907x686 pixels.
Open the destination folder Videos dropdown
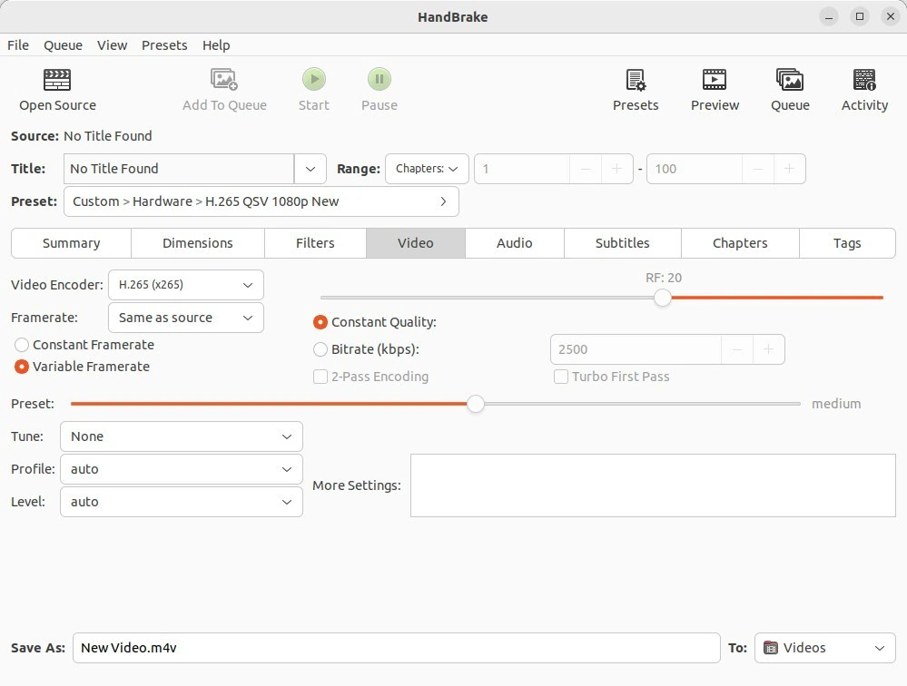point(825,648)
